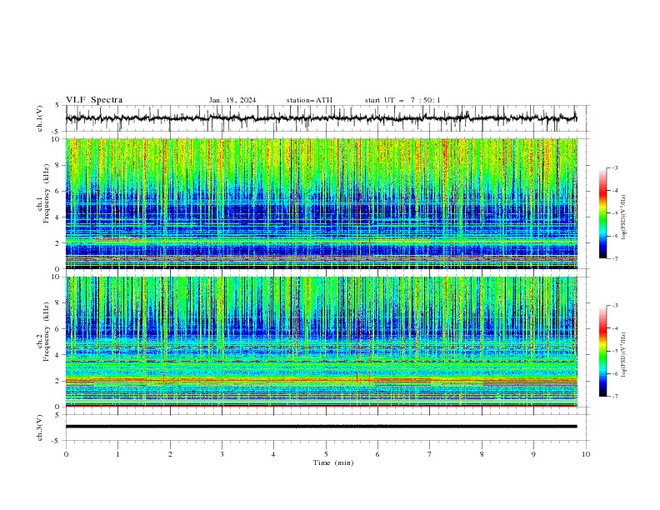Click the ch.1 "Frequency (kHz)" axis label
Image resolution: width=660 pixels, height=510 pixels.
[x=47, y=192]
